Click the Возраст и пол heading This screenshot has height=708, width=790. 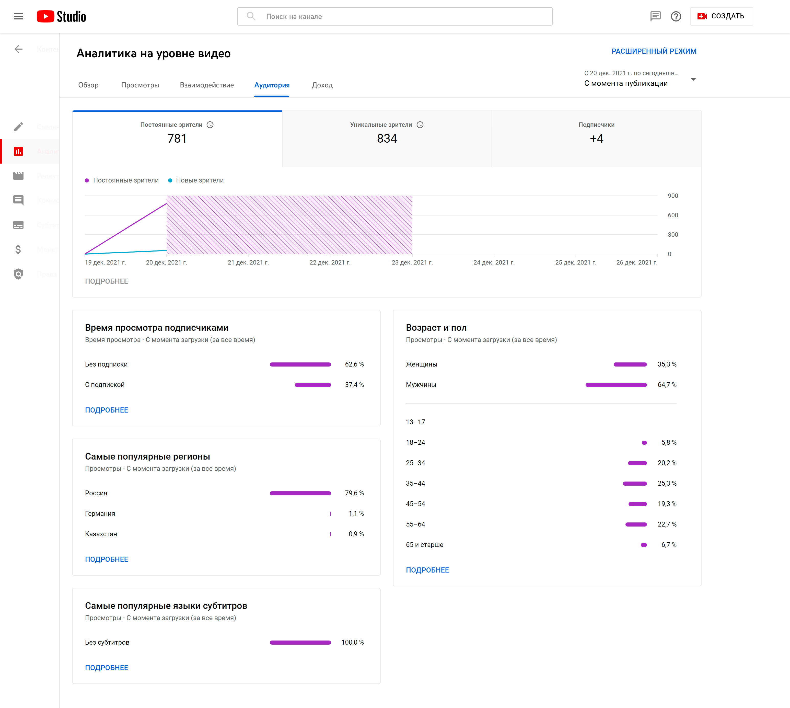click(x=436, y=328)
